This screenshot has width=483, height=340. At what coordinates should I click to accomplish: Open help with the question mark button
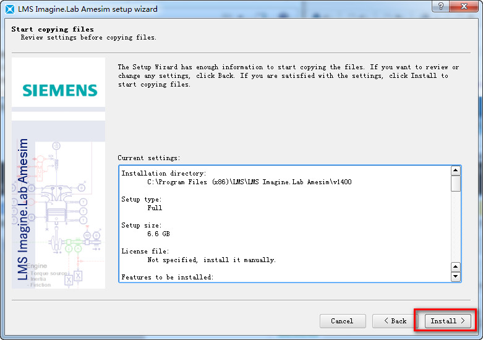(x=441, y=6)
